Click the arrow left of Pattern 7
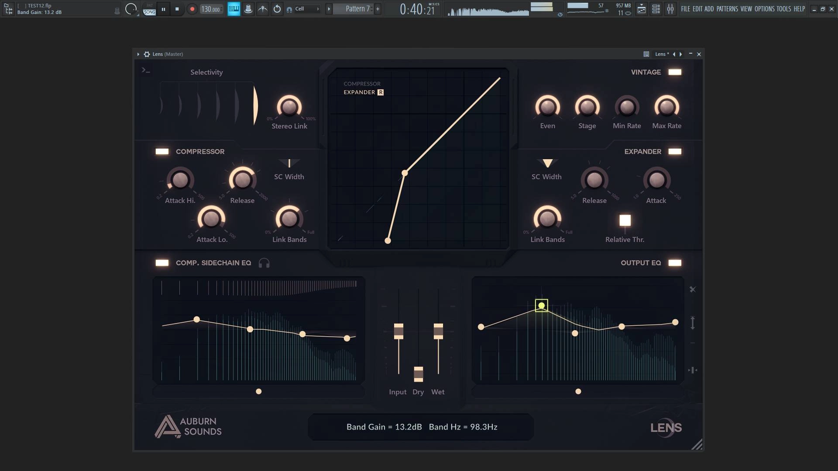This screenshot has width=838, height=471. tap(329, 9)
